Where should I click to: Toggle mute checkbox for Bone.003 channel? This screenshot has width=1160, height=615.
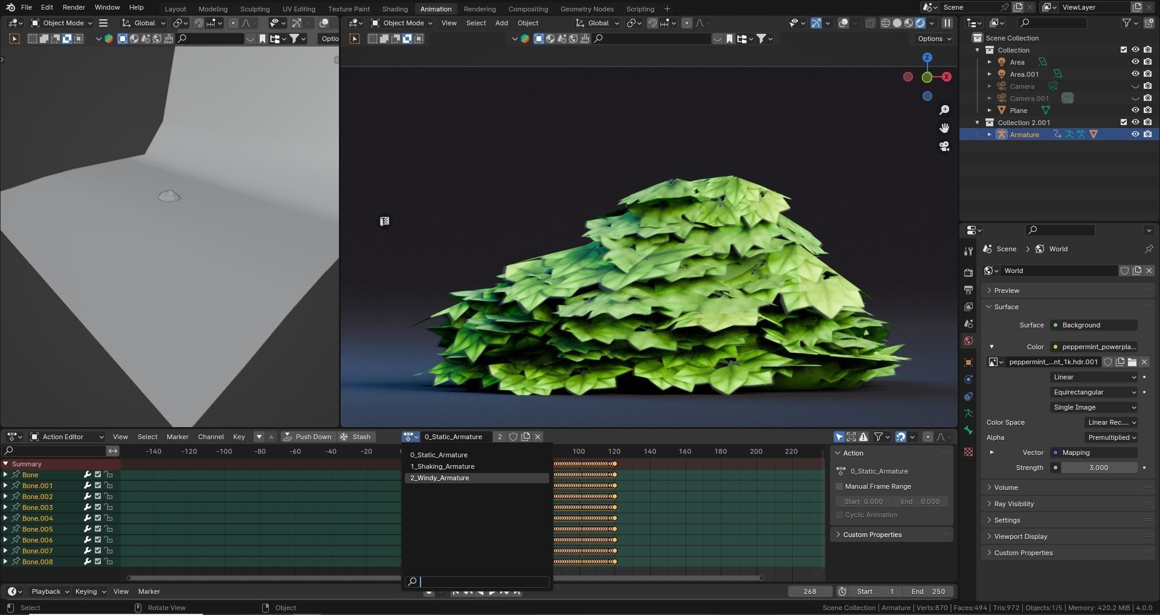coord(98,507)
